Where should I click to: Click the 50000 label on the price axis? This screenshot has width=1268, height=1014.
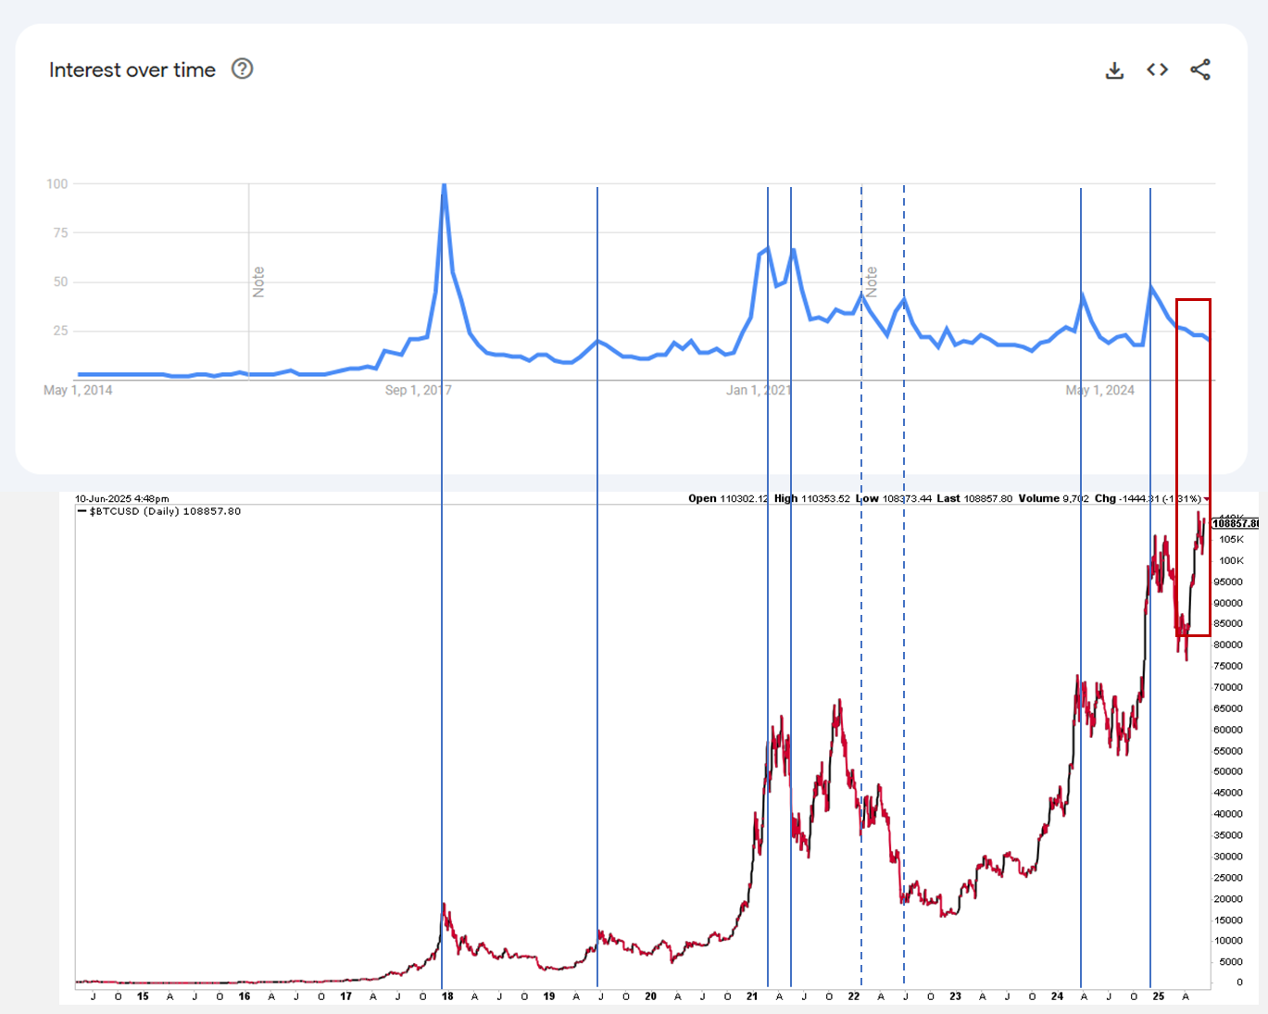click(1228, 771)
